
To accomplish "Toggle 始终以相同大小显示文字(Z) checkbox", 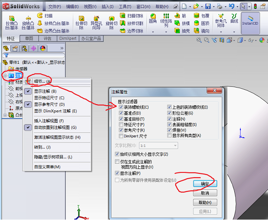I will click(117, 154).
